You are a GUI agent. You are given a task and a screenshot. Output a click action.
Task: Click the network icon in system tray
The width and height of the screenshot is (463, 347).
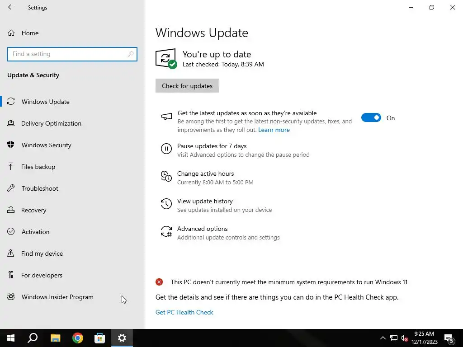394,338
